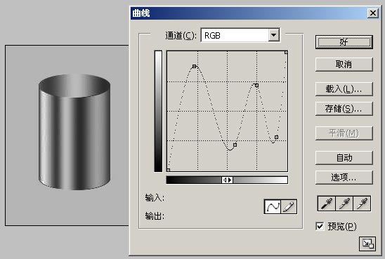Apply 自动 auto correction
Viewport: 385px width, 259px height.
pos(344,158)
